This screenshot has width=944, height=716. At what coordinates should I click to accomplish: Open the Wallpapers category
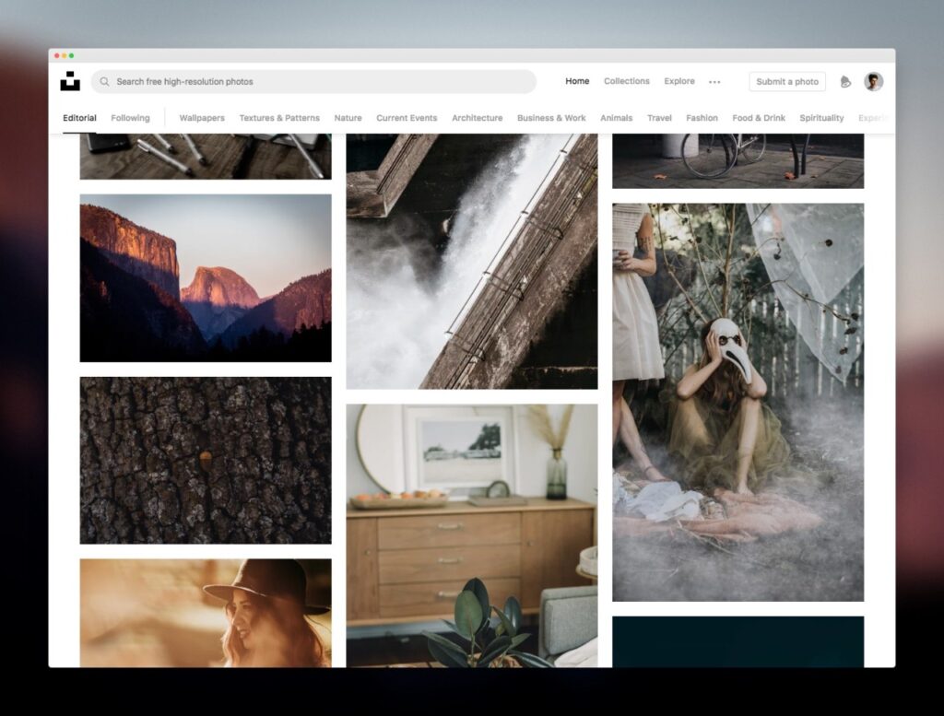click(202, 118)
